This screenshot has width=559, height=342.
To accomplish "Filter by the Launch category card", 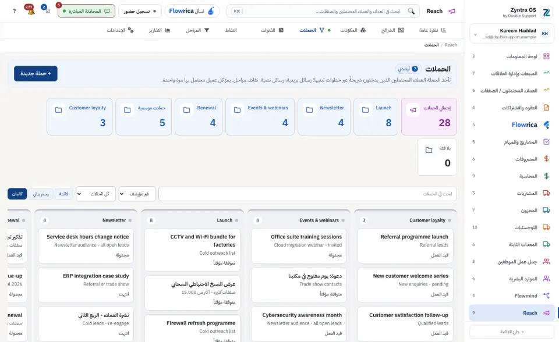I will [376, 116].
